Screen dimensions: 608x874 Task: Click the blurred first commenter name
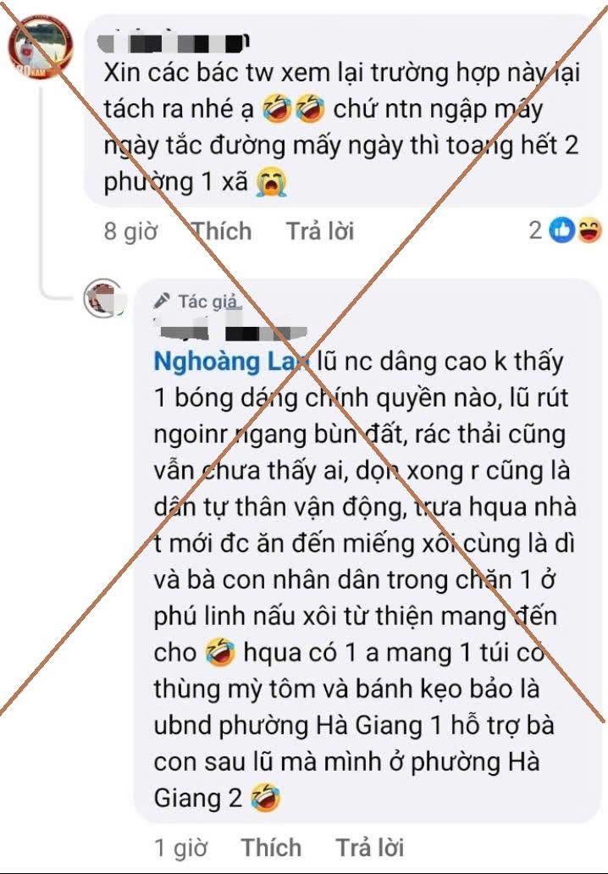(x=174, y=43)
